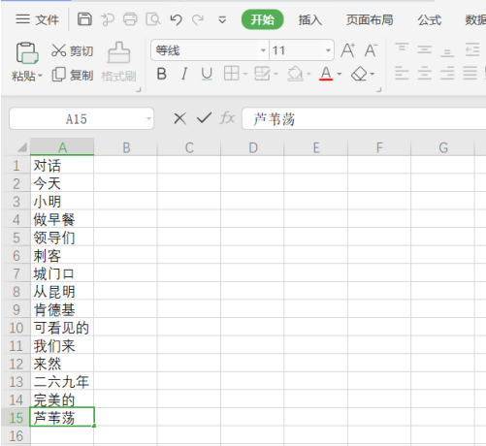
Task: Toggle Italic formatting
Action: click(x=184, y=74)
